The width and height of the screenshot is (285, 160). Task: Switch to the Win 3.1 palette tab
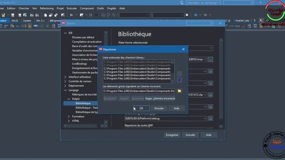pyautogui.click(x=40, y=21)
